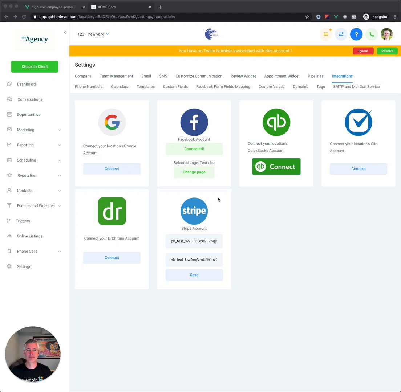The height and width of the screenshot is (392, 401).
Task: Expand the Reputation submenu chevron
Action: coord(60,176)
